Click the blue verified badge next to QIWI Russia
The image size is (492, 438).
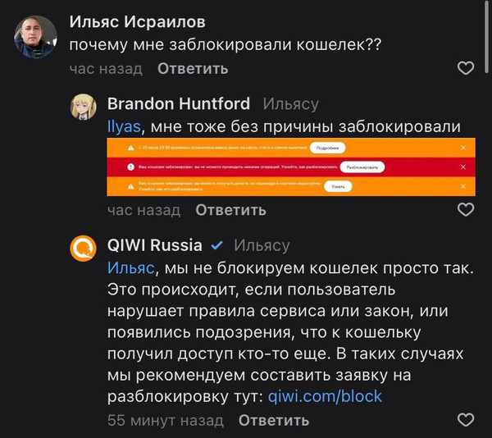tap(217, 245)
